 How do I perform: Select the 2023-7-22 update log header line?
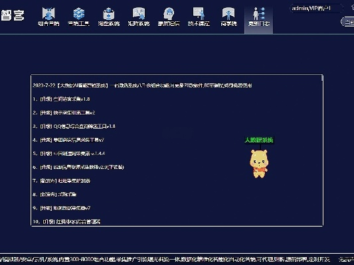point(142,85)
